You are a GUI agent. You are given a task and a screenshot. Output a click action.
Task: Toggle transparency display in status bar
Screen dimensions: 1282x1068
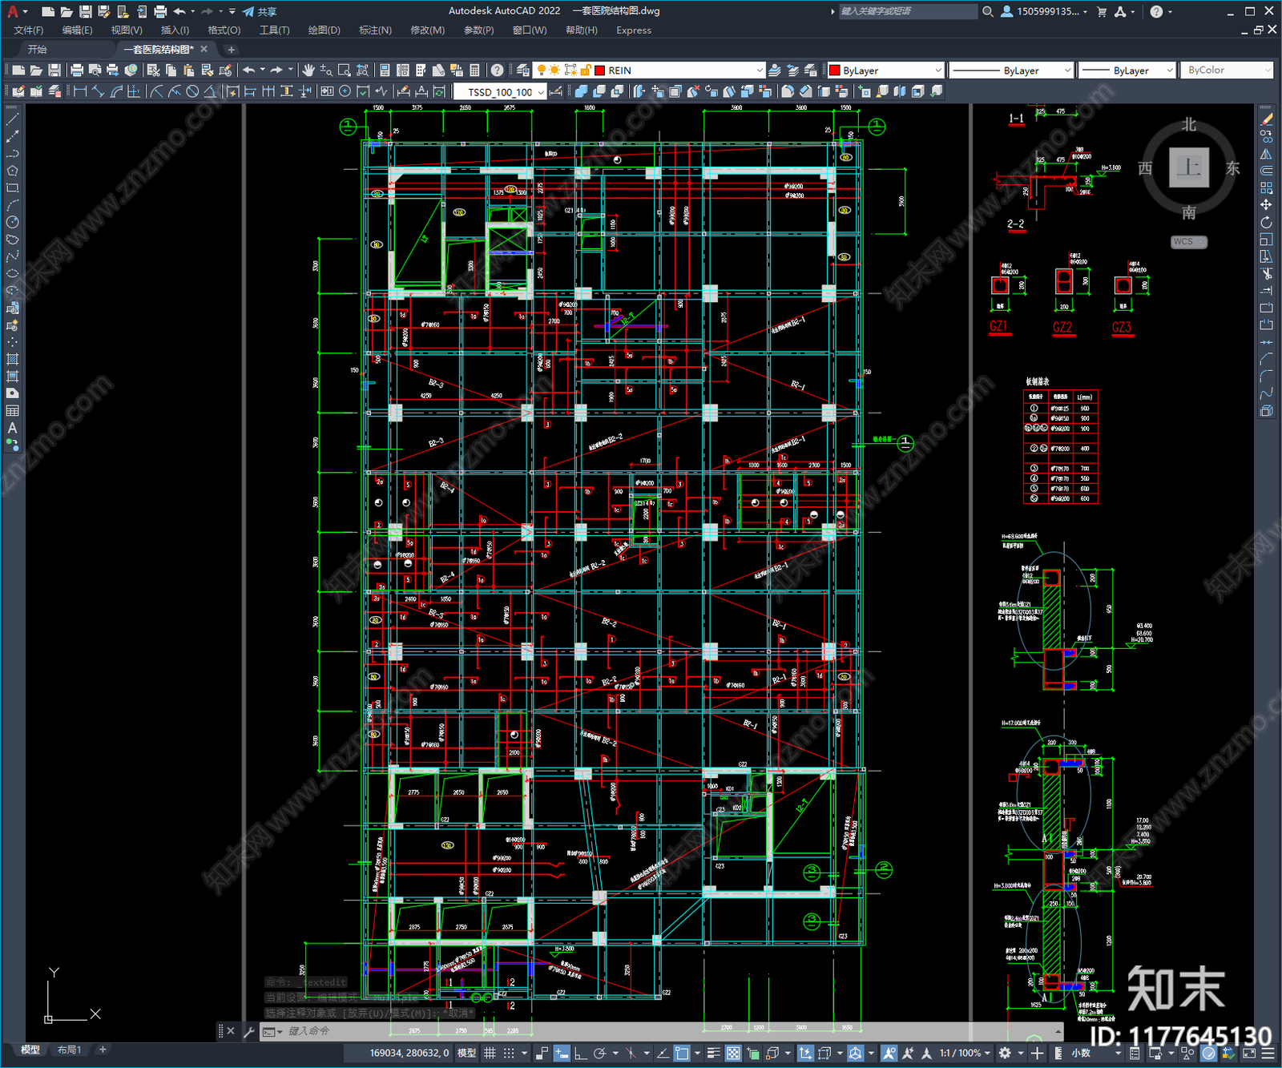point(733,1053)
